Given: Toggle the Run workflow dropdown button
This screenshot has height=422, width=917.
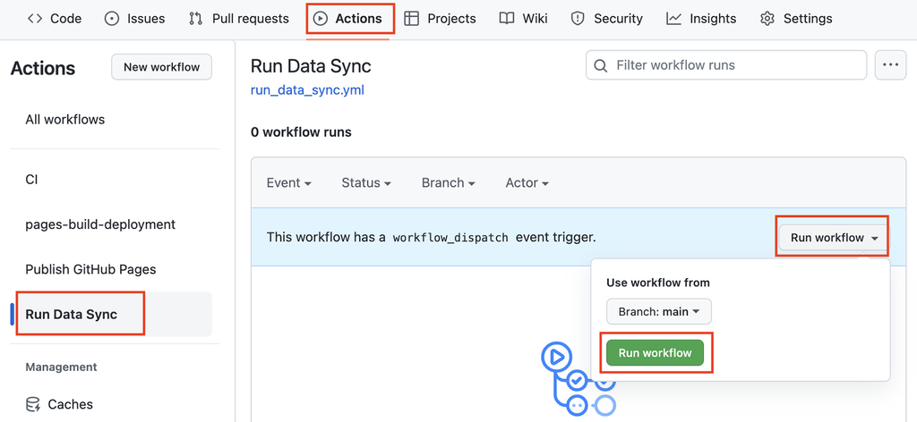Looking at the screenshot, I should coord(834,238).
